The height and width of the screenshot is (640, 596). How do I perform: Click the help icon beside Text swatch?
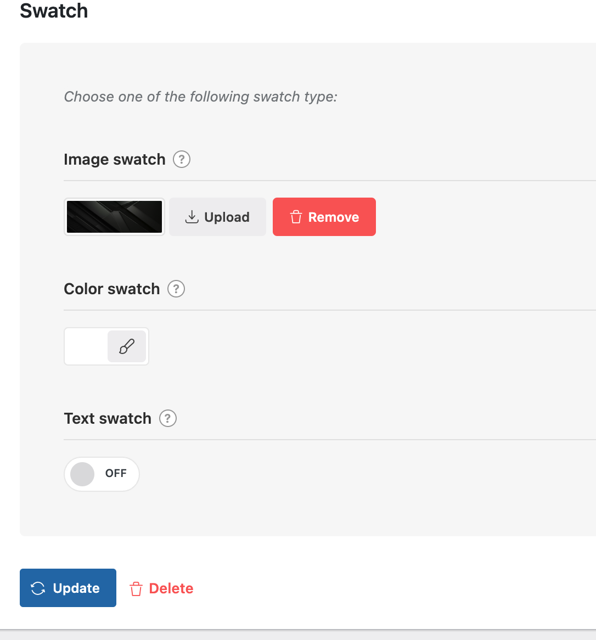pyautogui.click(x=168, y=419)
